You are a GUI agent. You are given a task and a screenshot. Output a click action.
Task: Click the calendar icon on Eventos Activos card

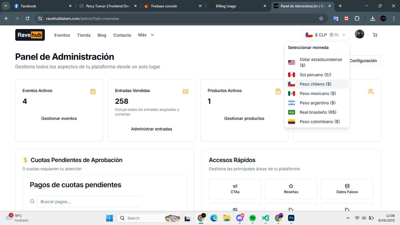[x=93, y=91]
